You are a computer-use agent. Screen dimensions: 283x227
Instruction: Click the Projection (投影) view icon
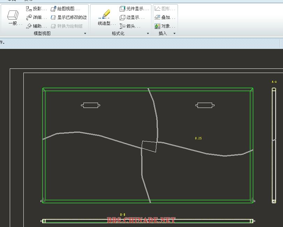click(x=29, y=8)
